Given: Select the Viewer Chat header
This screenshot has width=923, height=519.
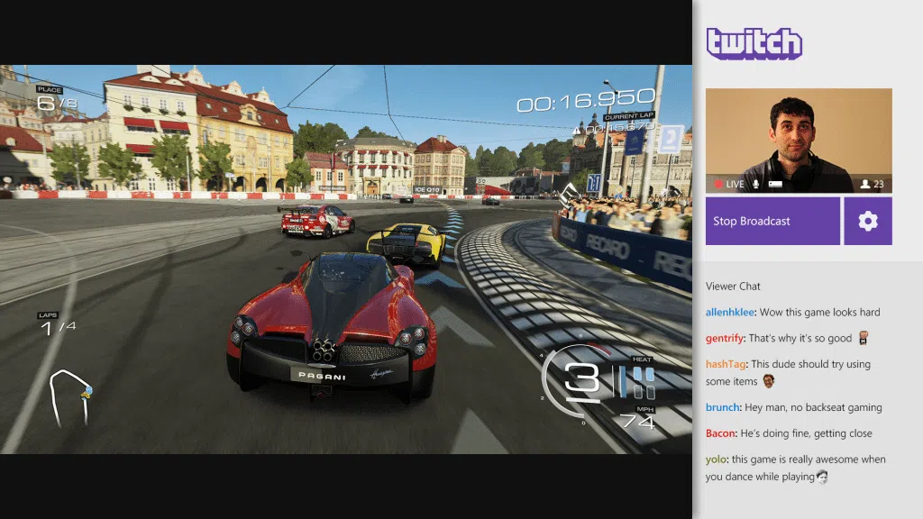Looking at the screenshot, I should click(732, 286).
